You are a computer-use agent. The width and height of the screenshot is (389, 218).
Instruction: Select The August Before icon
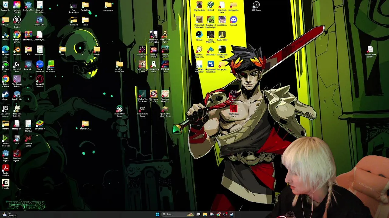tap(17, 81)
